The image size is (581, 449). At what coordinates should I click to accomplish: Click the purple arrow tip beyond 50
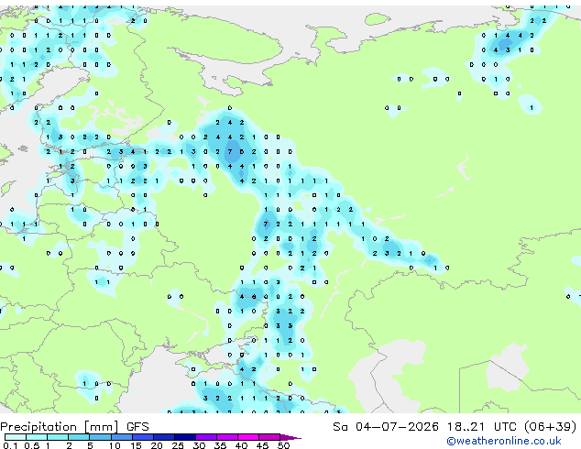coord(290,437)
